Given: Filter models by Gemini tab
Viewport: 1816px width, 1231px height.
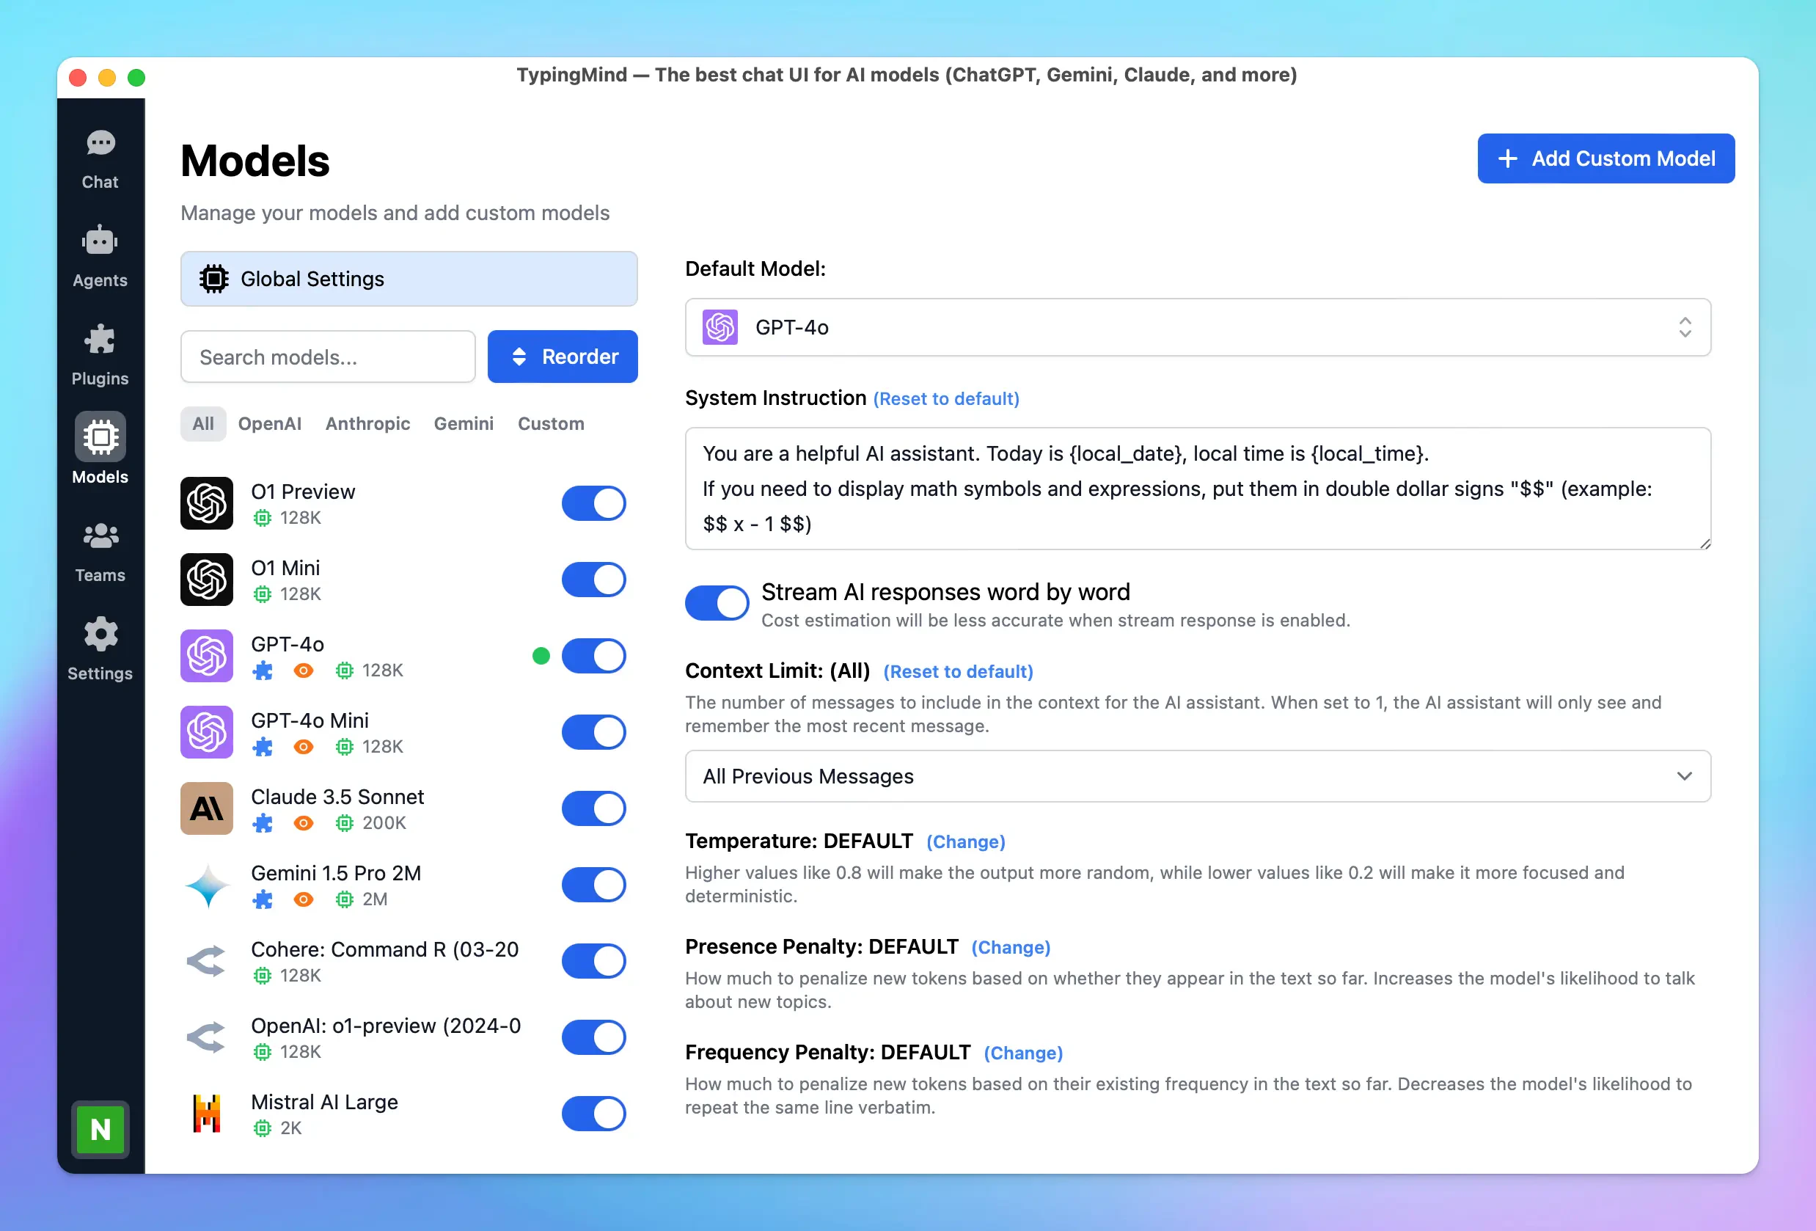Looking at the screenshot, I should (464, 423).
